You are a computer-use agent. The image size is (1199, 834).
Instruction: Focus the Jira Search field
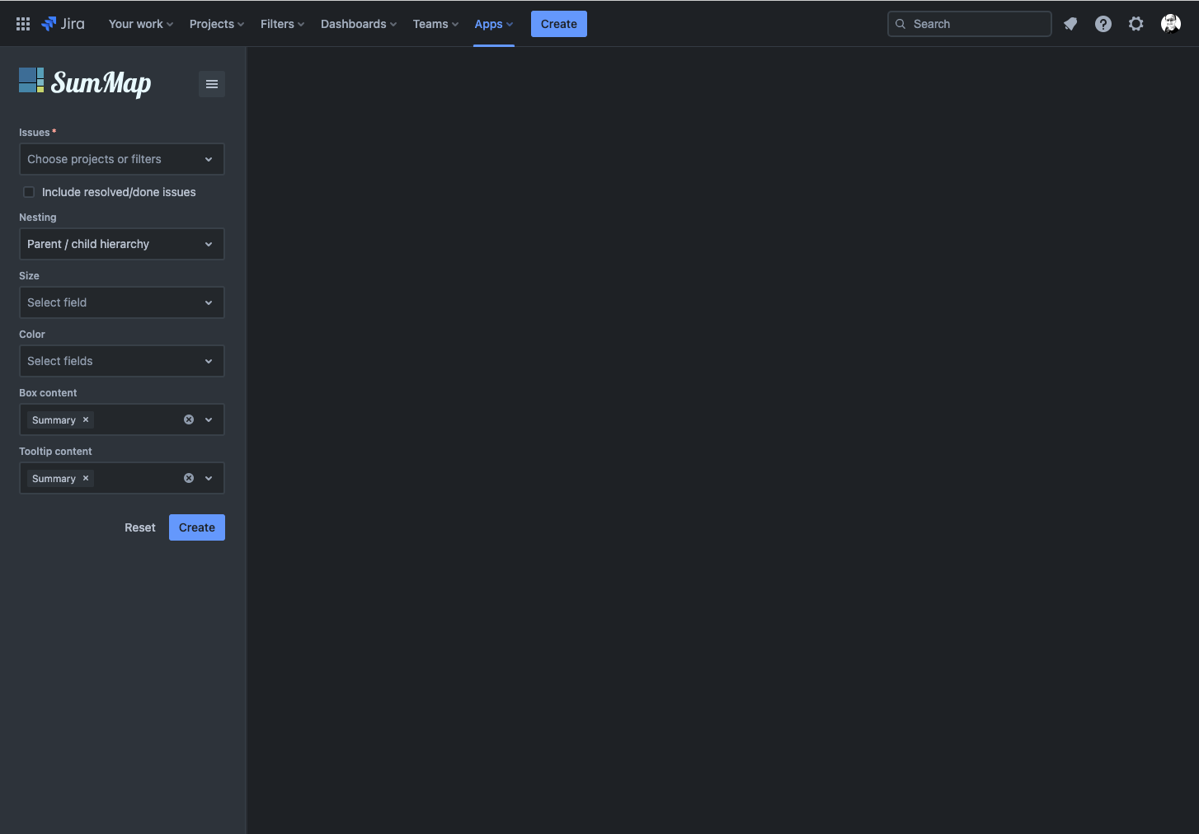pyautogui.click(x=970, y=24)
